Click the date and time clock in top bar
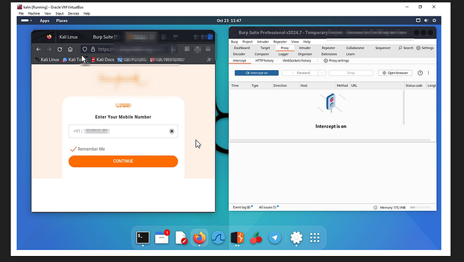The image size is (464, 262). pos(229,21)
